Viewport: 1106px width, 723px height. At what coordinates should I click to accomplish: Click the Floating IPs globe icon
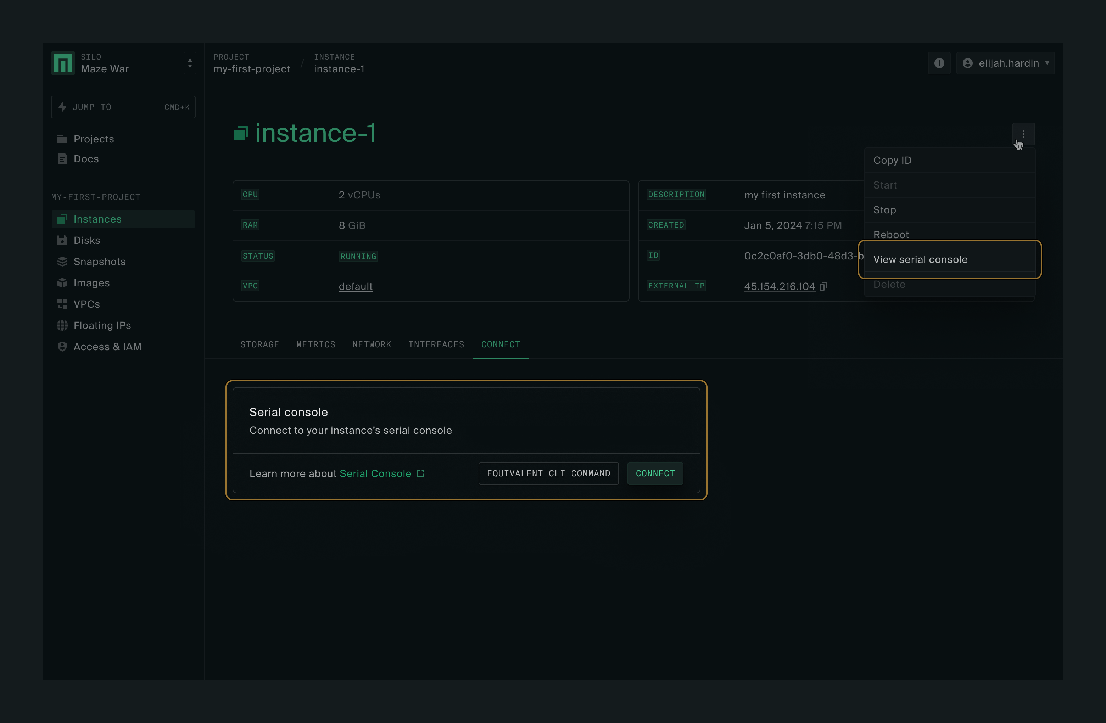click(62, 325)
